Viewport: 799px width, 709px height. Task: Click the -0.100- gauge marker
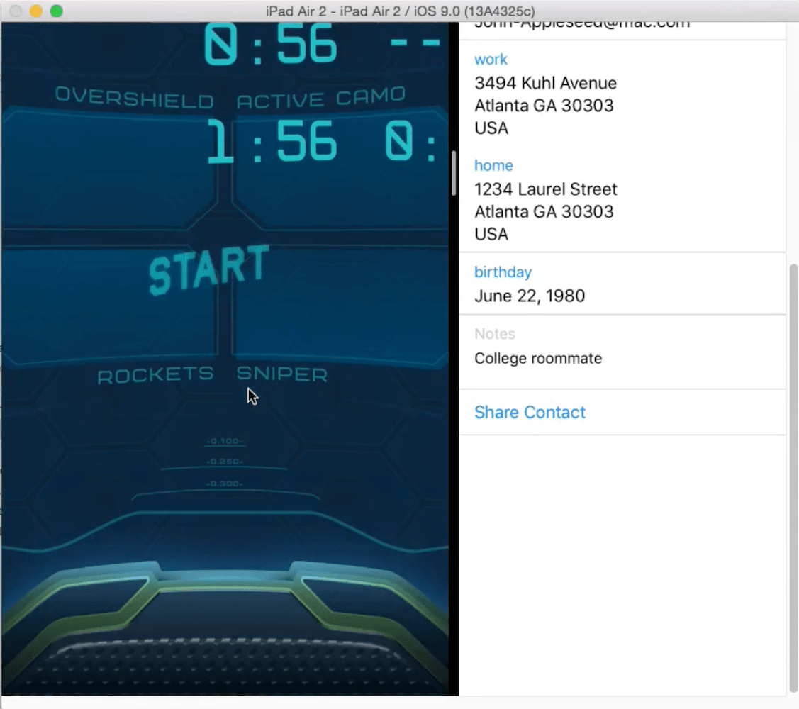[225, 441]
